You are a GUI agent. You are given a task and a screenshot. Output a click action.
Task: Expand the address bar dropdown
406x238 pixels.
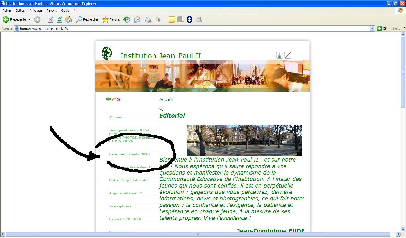pos(372,28)
